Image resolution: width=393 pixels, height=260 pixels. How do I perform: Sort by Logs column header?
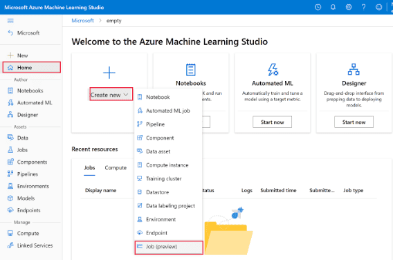[x=247, y=190]
